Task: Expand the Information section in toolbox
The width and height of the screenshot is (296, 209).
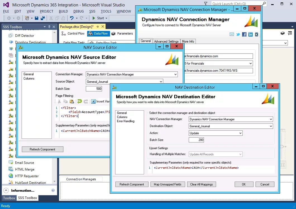Action: click(x=6, y=190)
